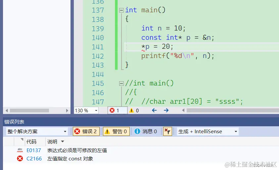Viewport: 279px width, 170px height.
Task: Click the category icon column header
Action: [20, 142]
